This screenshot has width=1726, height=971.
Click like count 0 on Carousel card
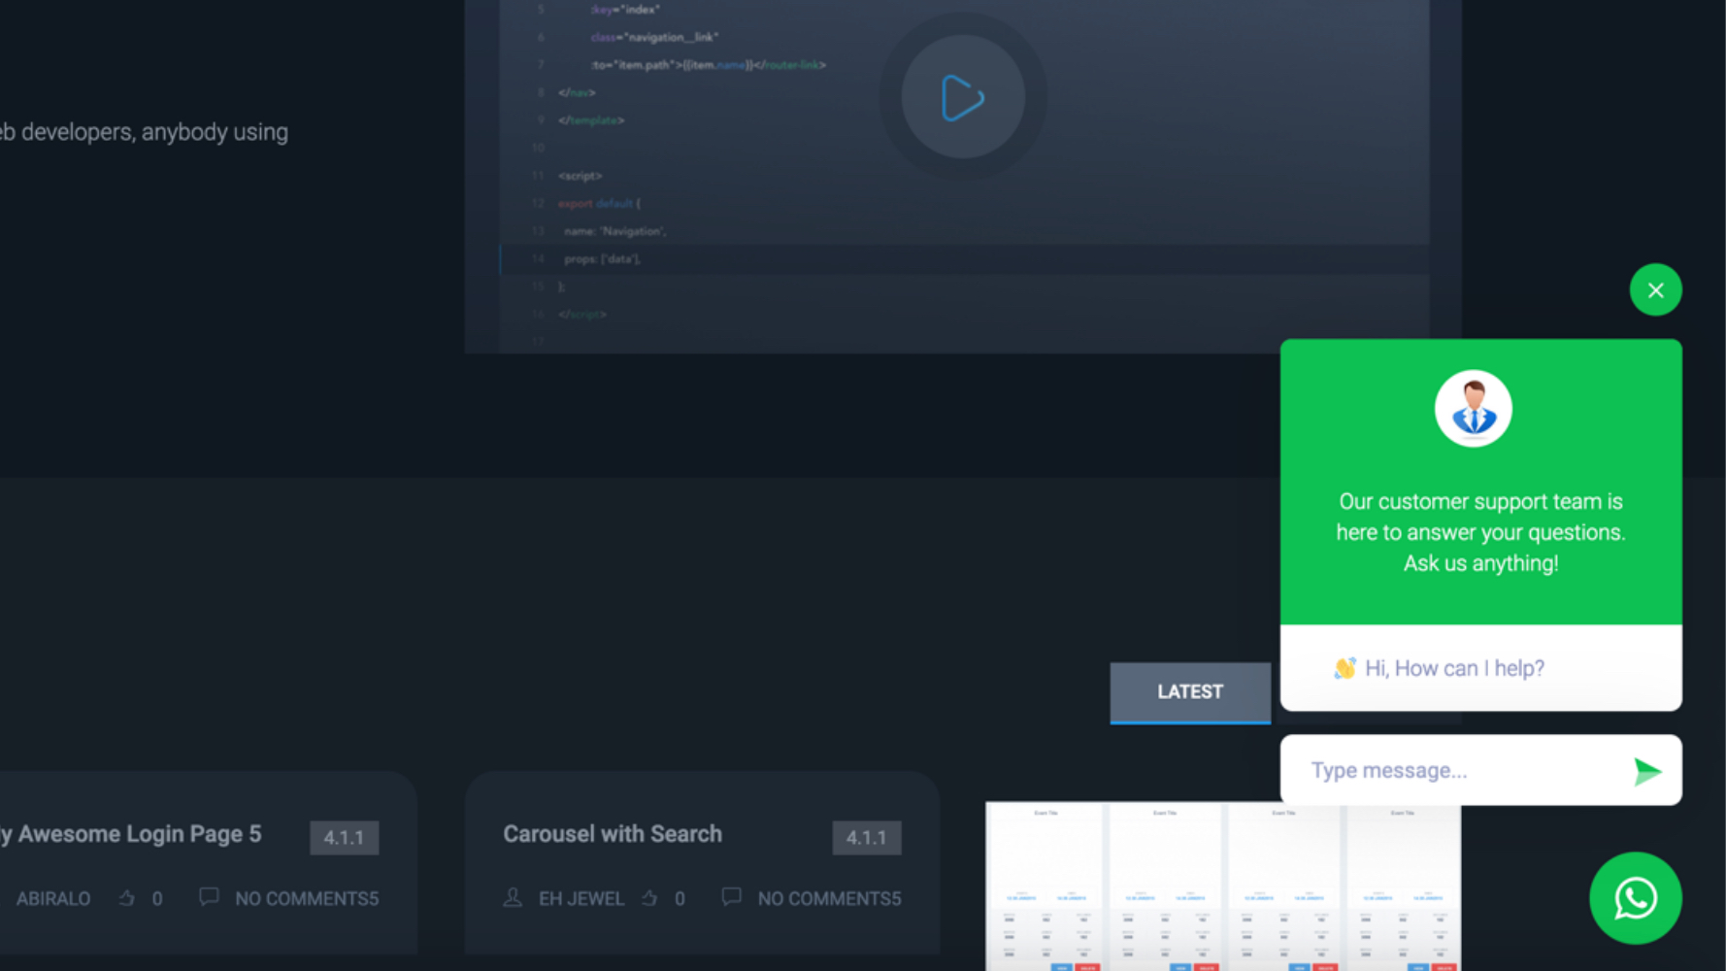pyautogui.click(x=680, y=899)
